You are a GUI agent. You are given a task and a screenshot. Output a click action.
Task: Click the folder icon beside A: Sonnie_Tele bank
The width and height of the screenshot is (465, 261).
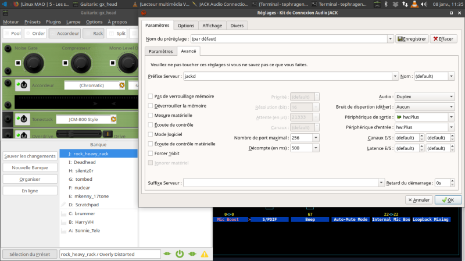tap(63, 231)
